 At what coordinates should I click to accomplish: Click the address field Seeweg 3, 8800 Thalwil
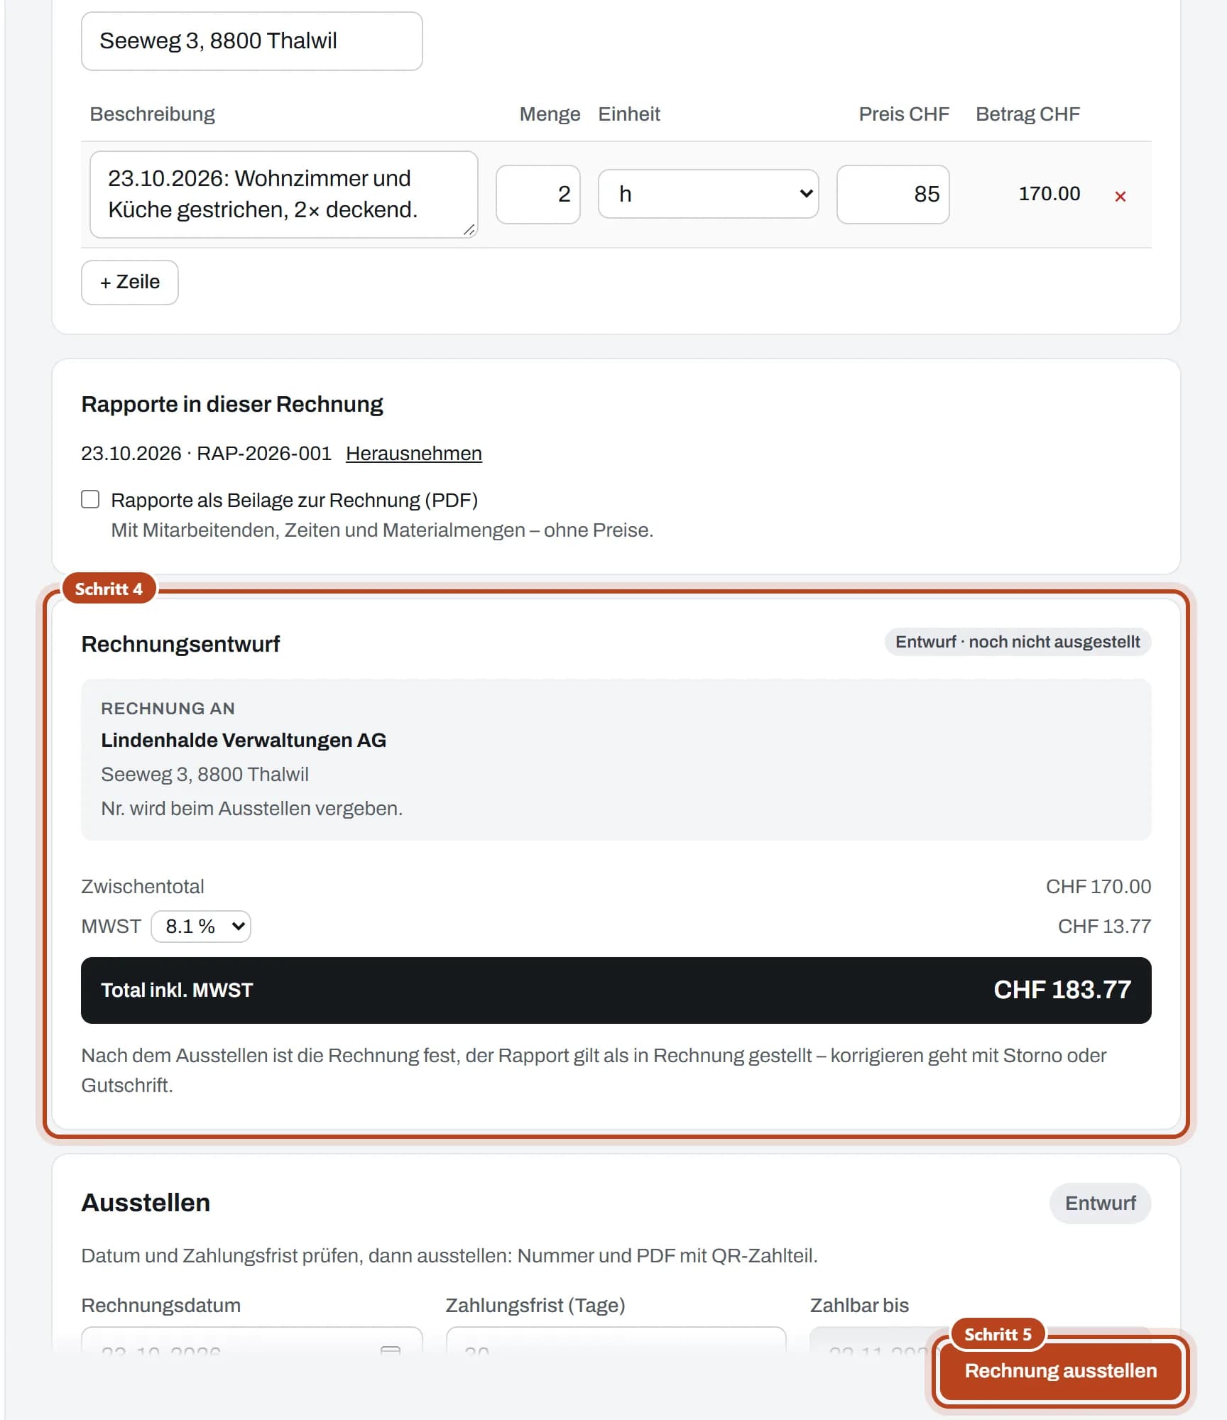click(251, 41)
